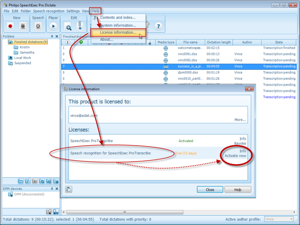Click Activate now for speech recognition license
Screen dimensions: 300x225
pos(235,156)
